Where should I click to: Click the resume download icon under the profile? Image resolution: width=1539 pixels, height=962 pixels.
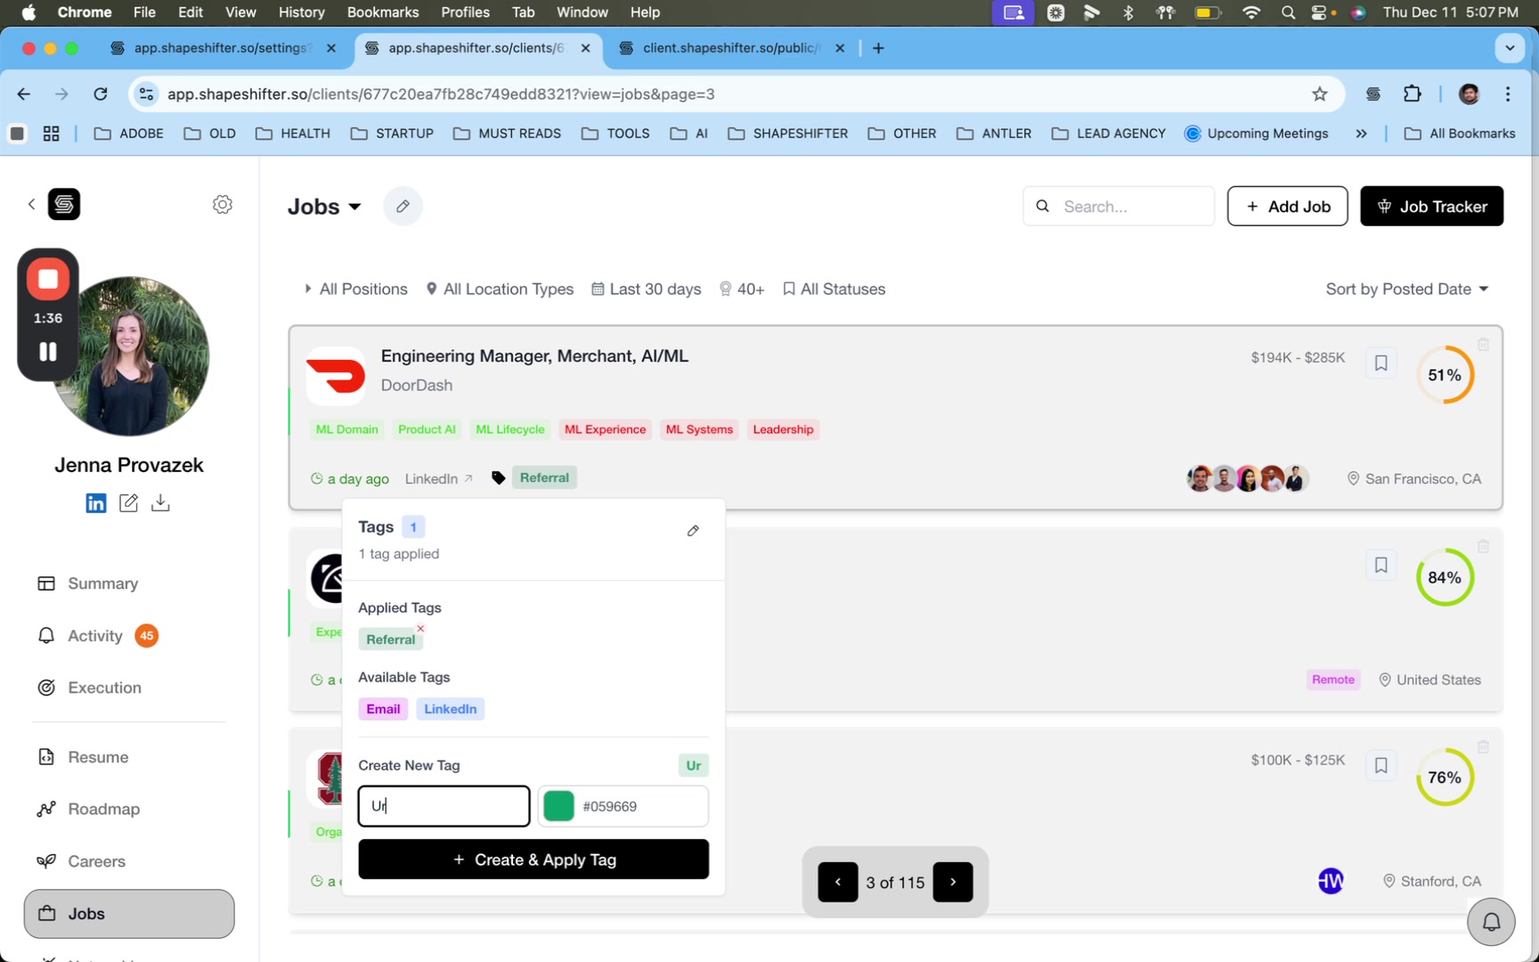coord(160,502)
